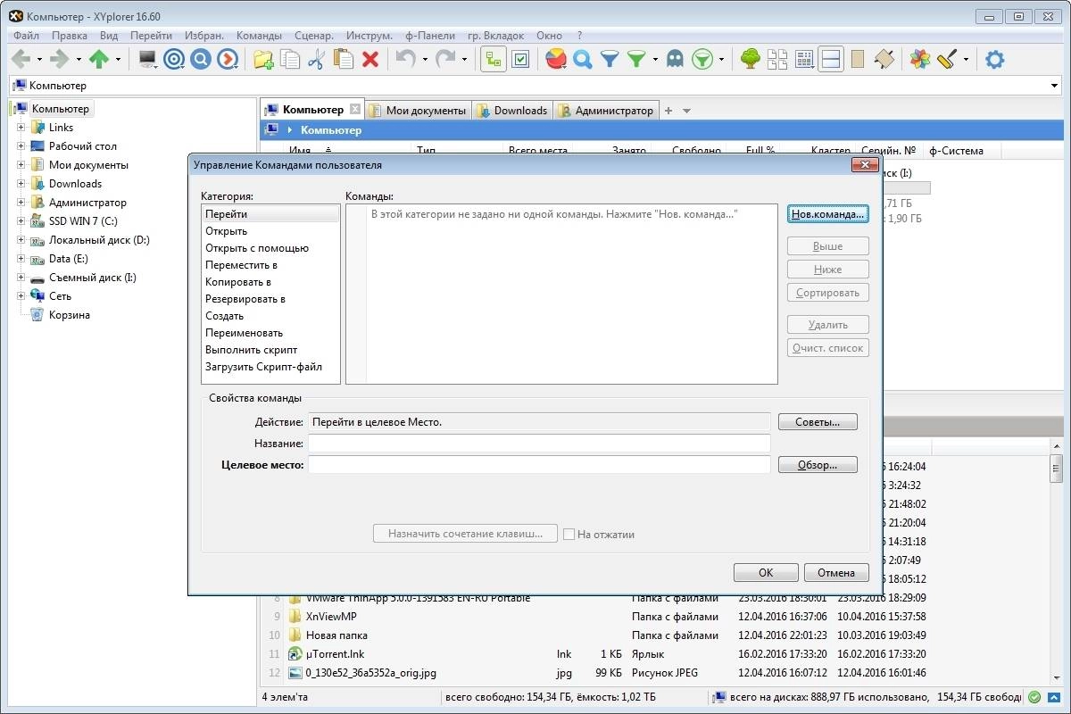Screen dimensions: 1071x714
Task: Click the blue funnel filter icon
Action: click(610, 60)
